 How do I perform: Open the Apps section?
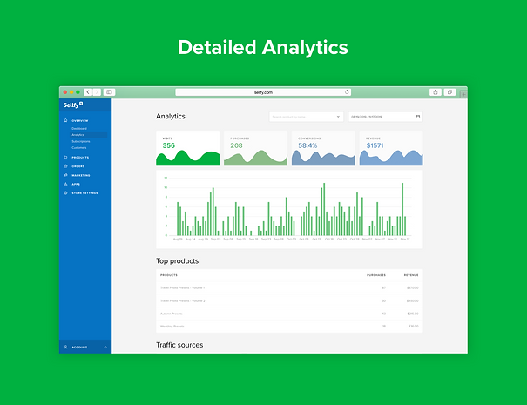(x=76, y=184)
